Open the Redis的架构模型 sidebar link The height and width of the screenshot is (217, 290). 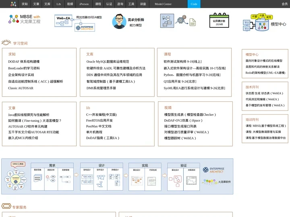pyautogui.click(x=265, y=73)
